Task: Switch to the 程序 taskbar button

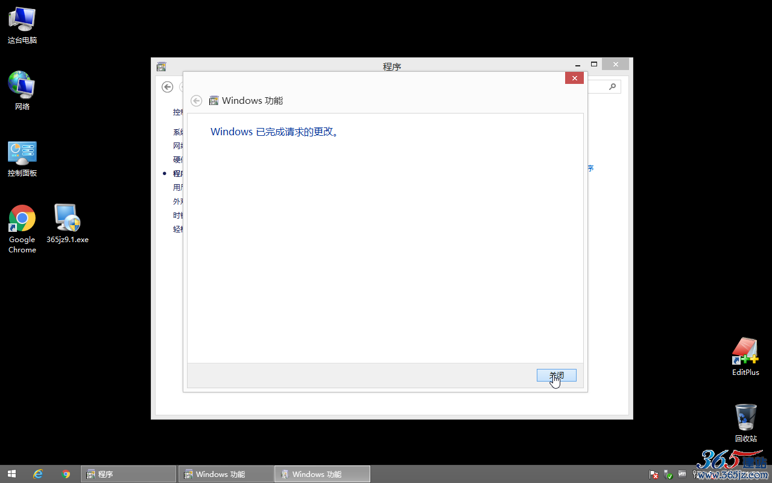Action: click(x=128, y=474)
